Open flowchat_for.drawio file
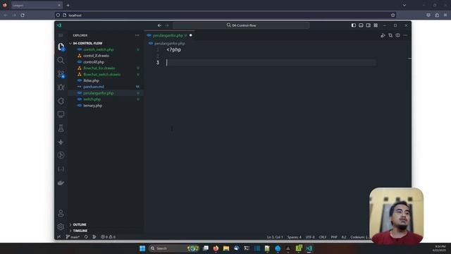The height and width of the screenshot is (254, 451). tap(99, 68)
